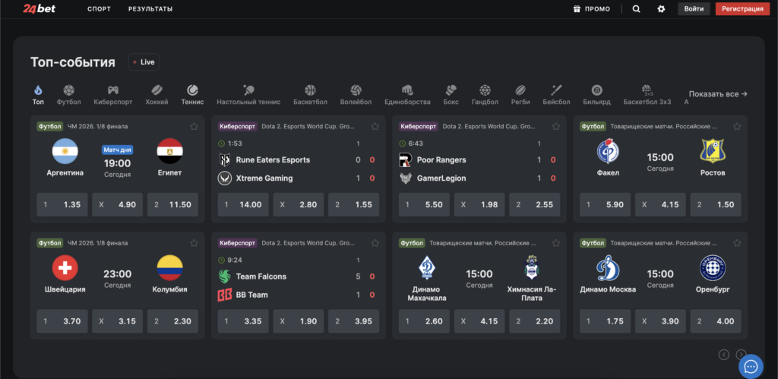Open the GamerLegion team row
The height and width of the screenshot is (379, 778).
(x=479, y=178)
